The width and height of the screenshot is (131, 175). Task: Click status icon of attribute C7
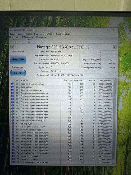pos(13,132)
